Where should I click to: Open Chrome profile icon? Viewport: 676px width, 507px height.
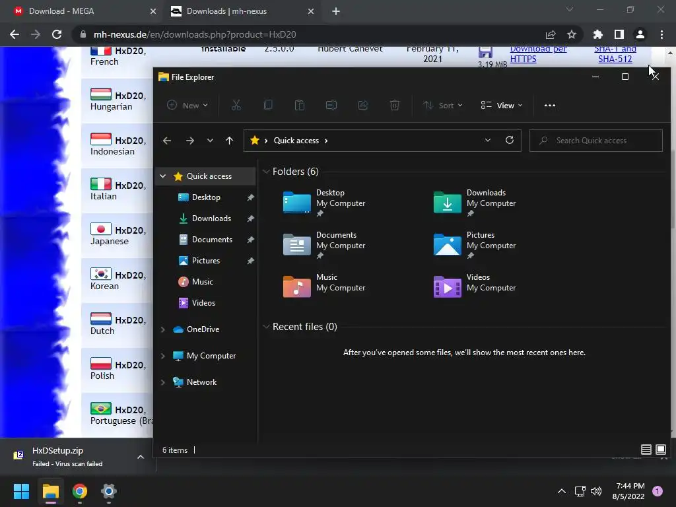coord(640,34)
